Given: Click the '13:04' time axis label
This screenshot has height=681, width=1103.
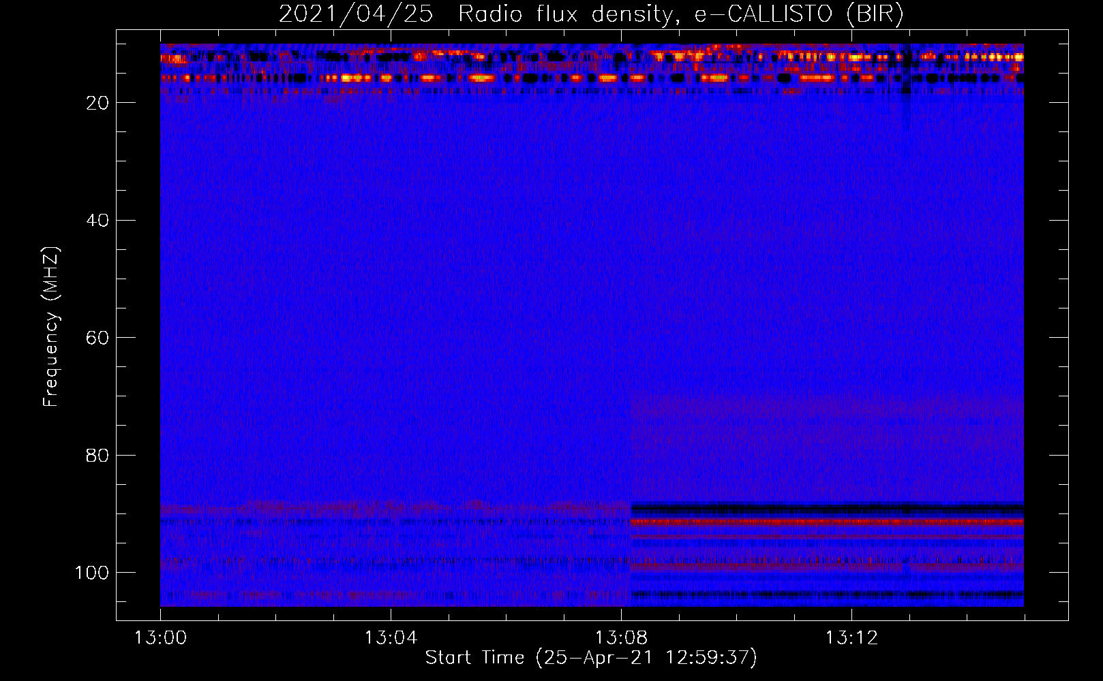Looking at the screenshot, I should point(391,638).
